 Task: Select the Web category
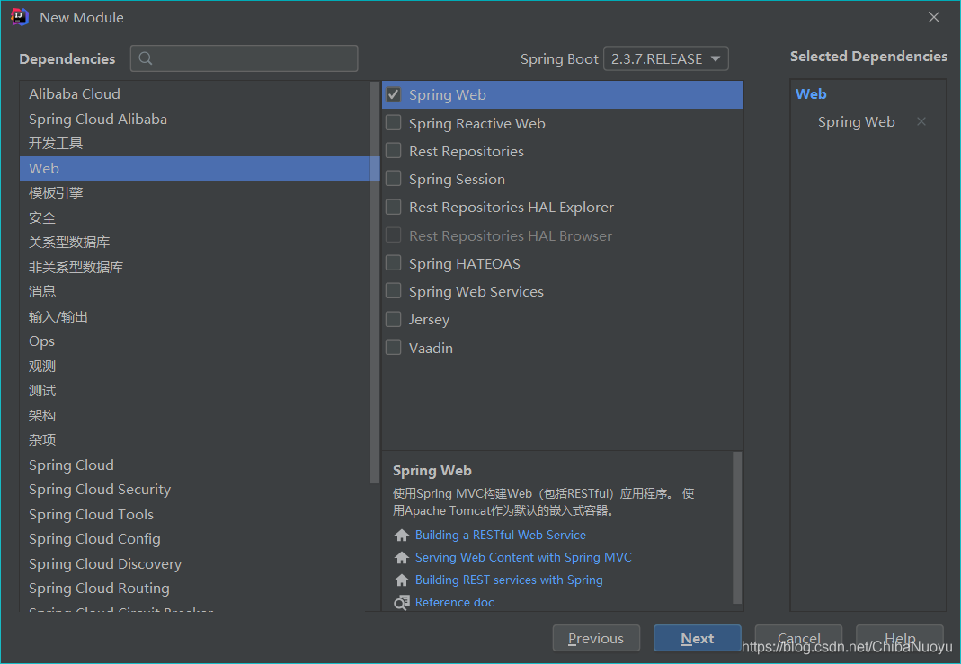pos(195,168)
